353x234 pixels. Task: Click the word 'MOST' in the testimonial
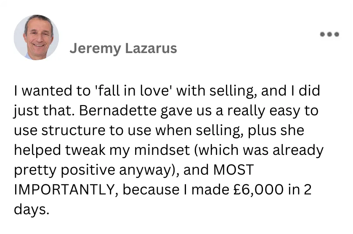click(234, 170)
